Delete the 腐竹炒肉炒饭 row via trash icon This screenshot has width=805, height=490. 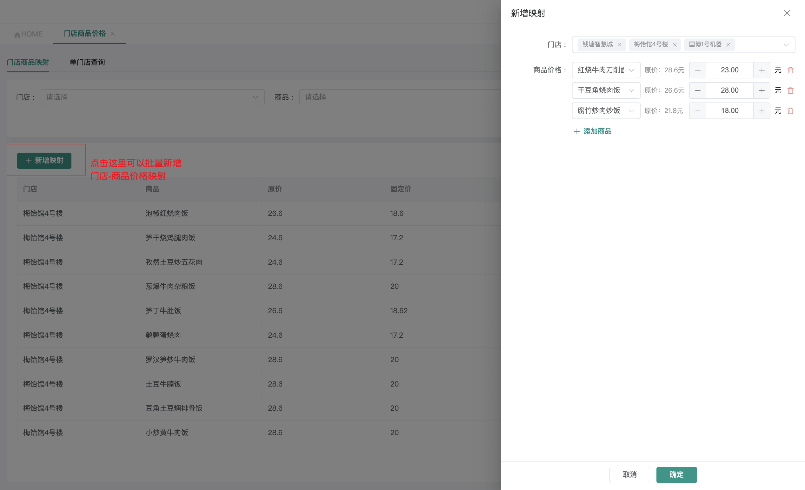(x=791, y=110)
